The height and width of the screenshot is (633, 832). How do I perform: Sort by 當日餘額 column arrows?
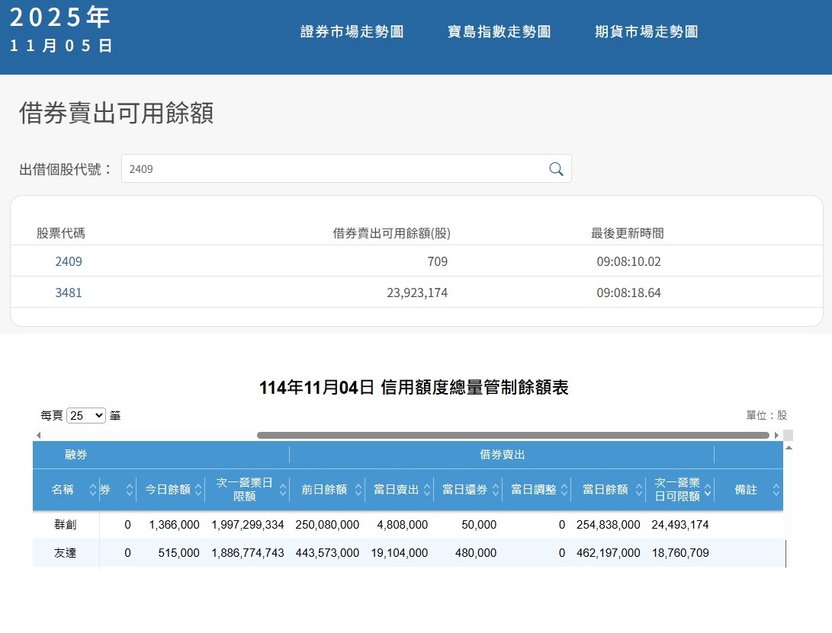click(639, 490)
